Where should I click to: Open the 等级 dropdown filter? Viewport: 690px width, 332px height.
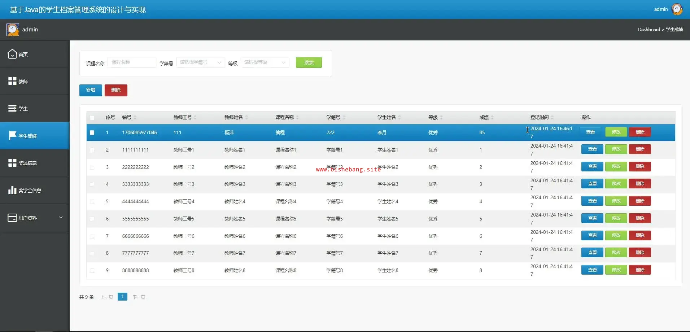(x=265, y=62)
